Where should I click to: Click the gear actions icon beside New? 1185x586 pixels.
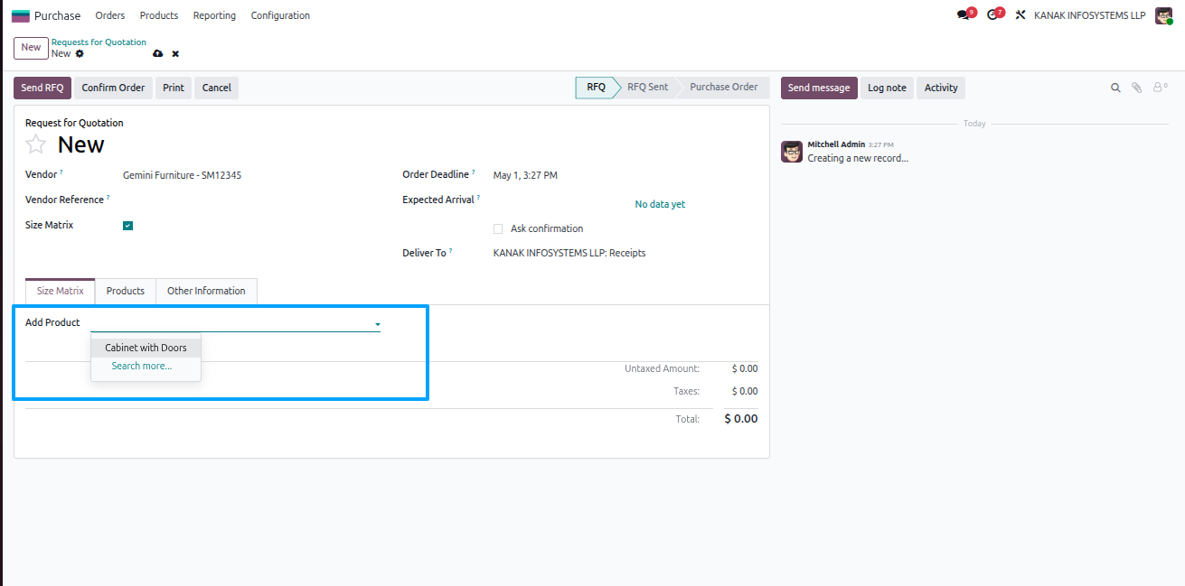point(80,54)
